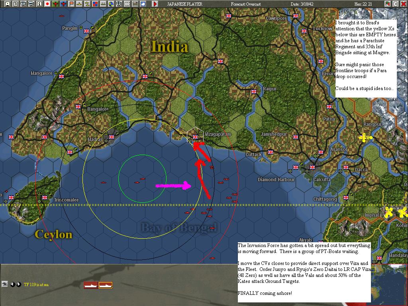Open the document list report icon
The height and width of the screenshot is (306, 408).
point(16,4)
